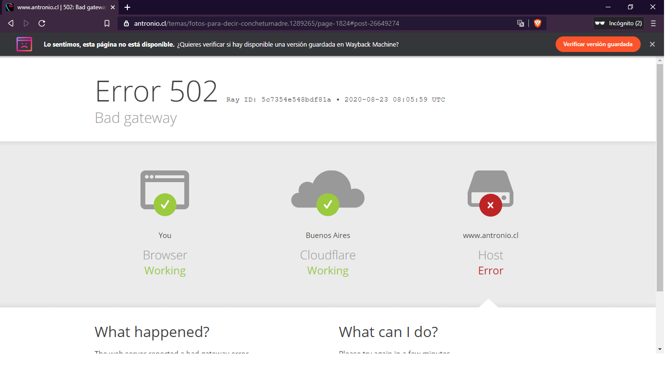Click 'Working' status under Cloudflare

[x=328, y=271]
